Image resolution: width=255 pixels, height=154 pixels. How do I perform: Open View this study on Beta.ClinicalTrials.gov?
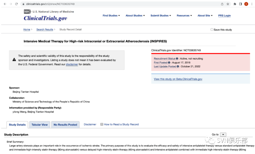tap(178, 79)
